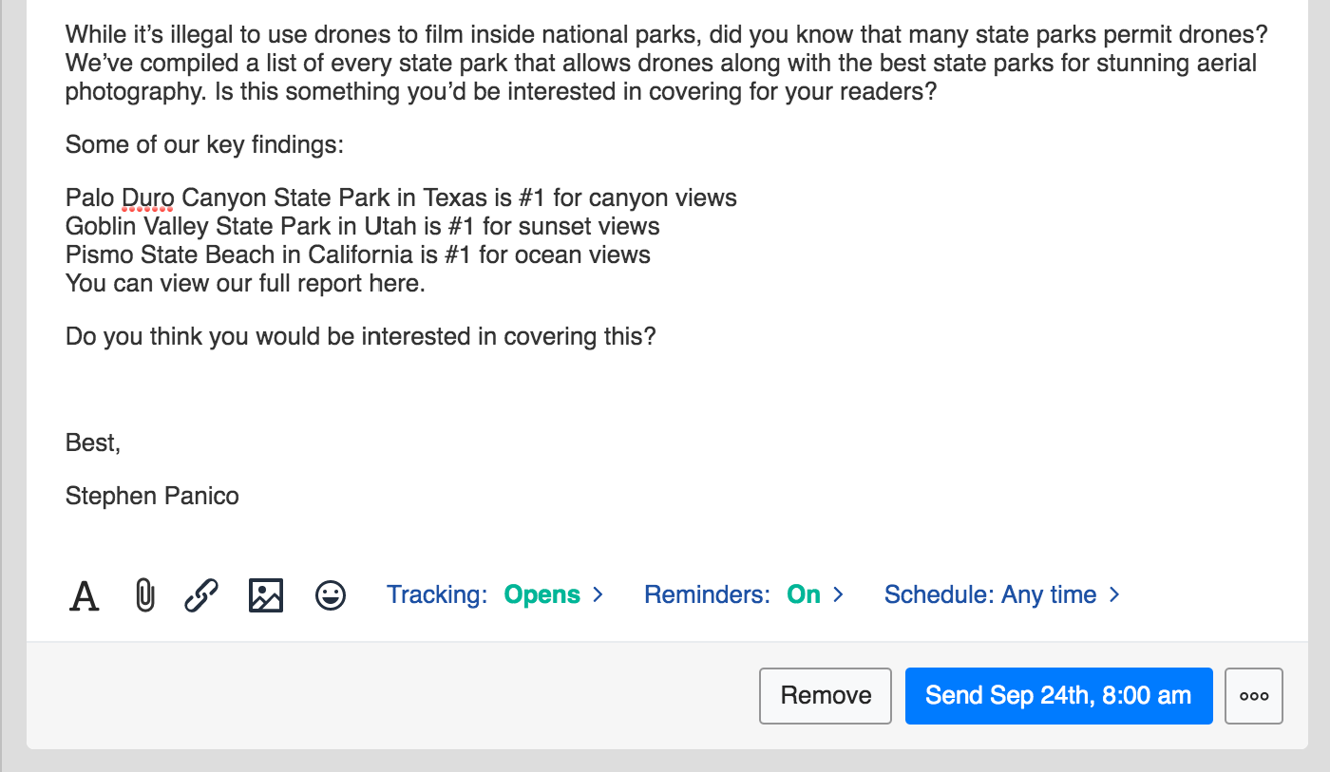This screenshot has height=772, width=1330.
Task: Attach a file with the paperclip icon
Action: click(x=143, y=595)
